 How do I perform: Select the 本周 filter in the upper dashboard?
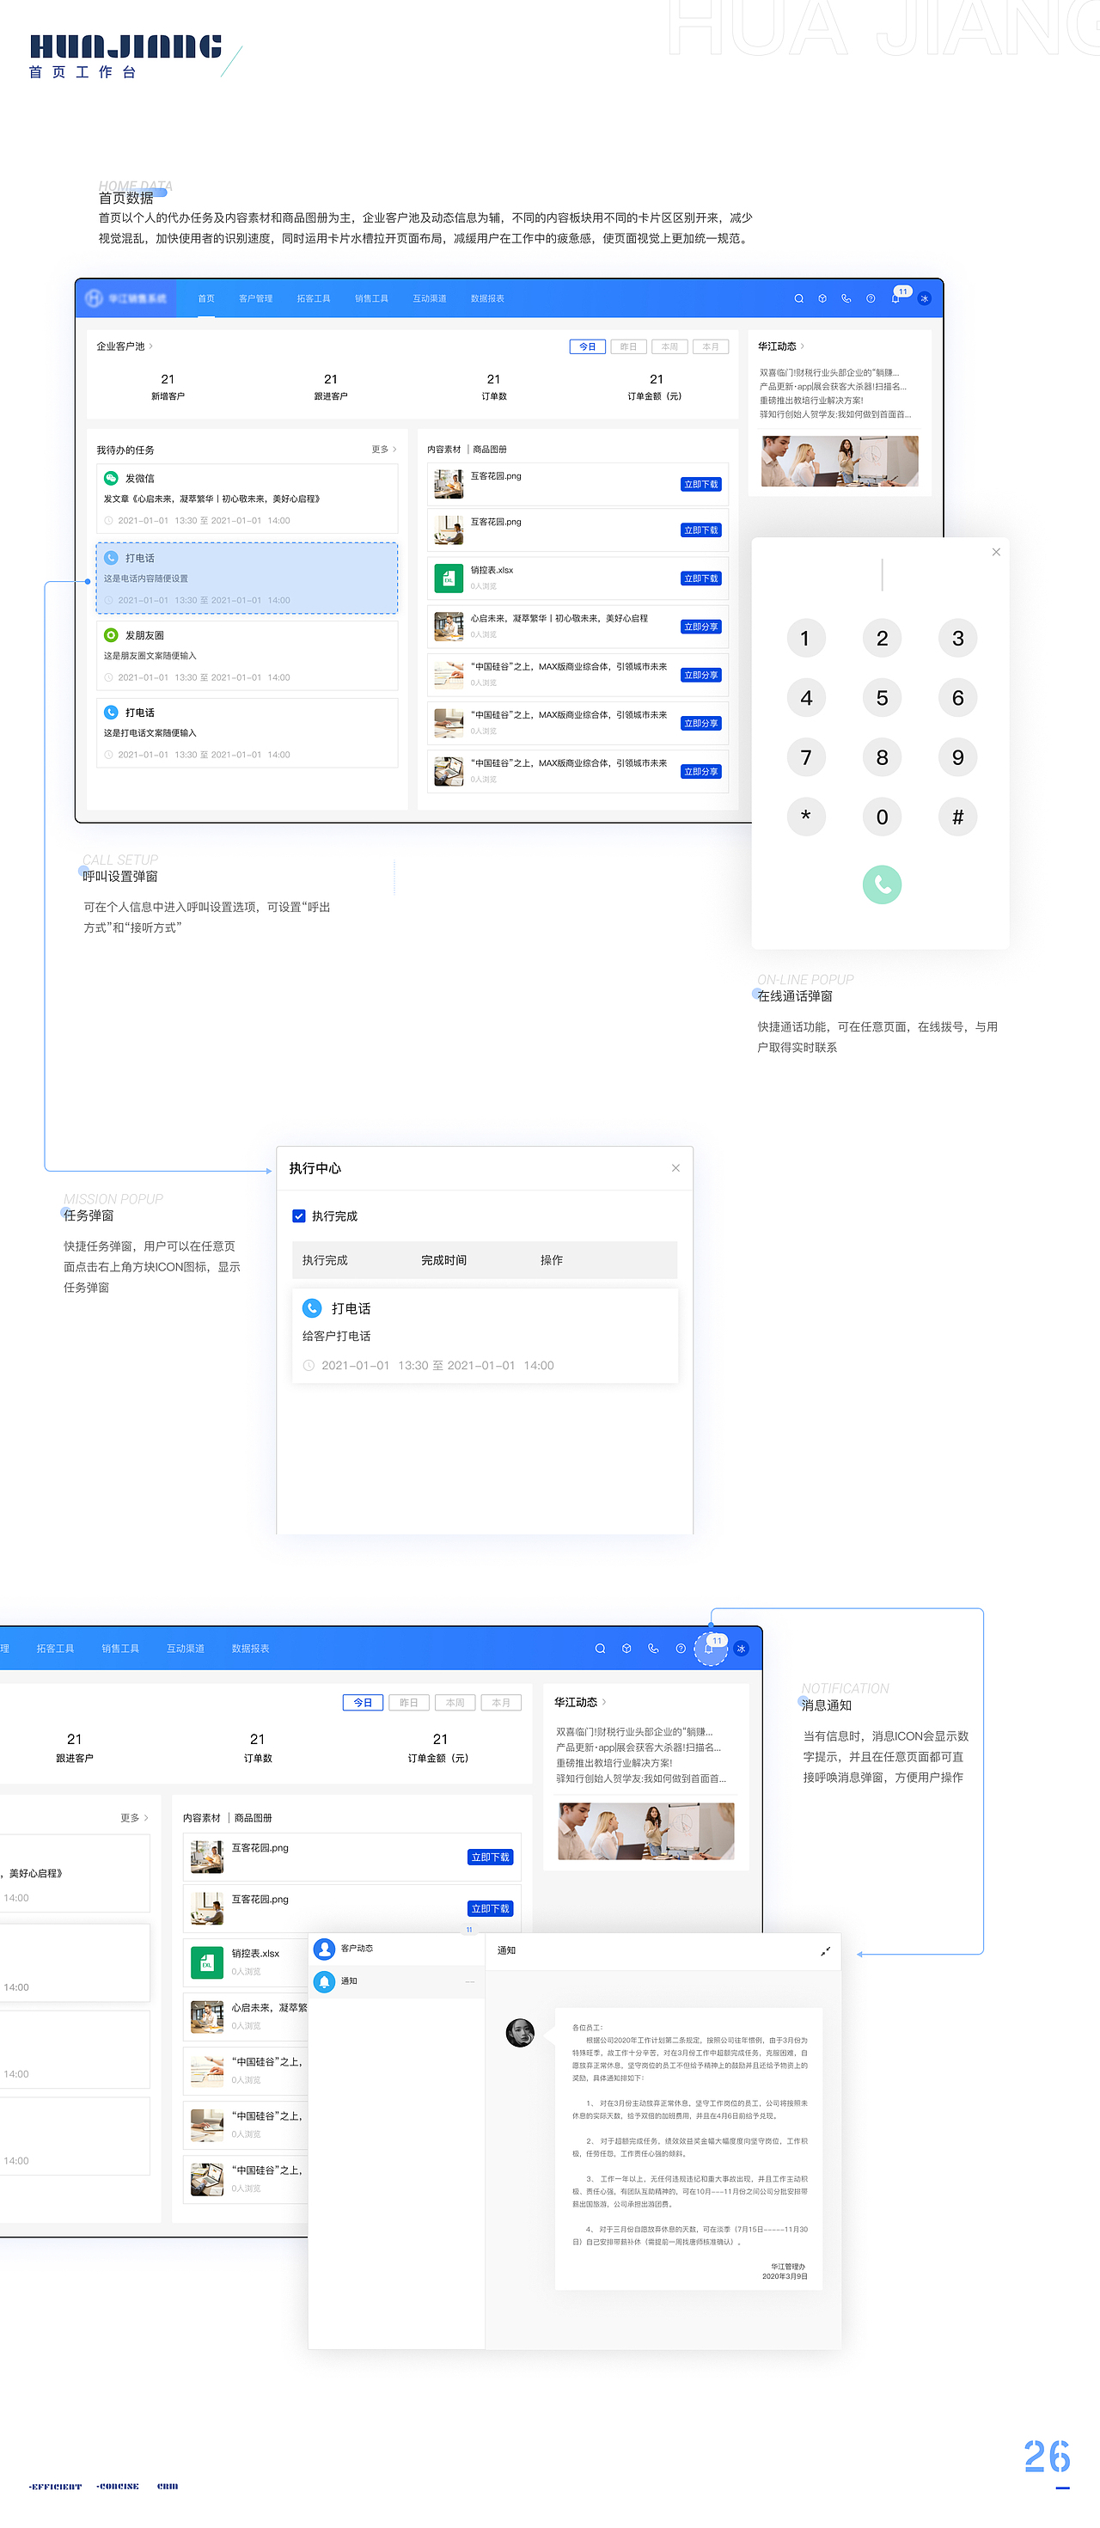pos(669,346)
